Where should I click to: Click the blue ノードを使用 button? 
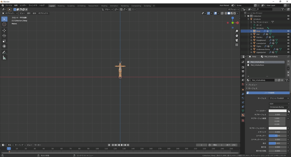[x=268, y=93]
